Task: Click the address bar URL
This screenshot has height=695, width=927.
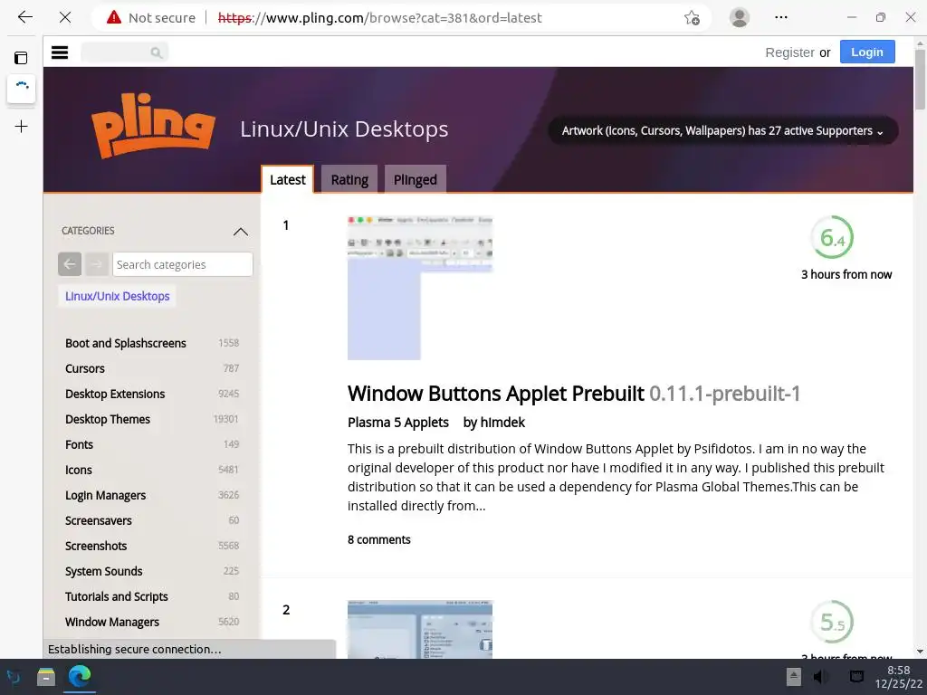Action: coord(379,18)
